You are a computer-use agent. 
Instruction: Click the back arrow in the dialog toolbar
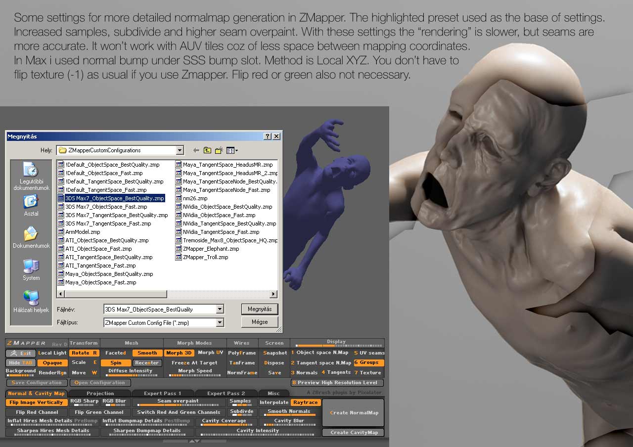(196, 150)
